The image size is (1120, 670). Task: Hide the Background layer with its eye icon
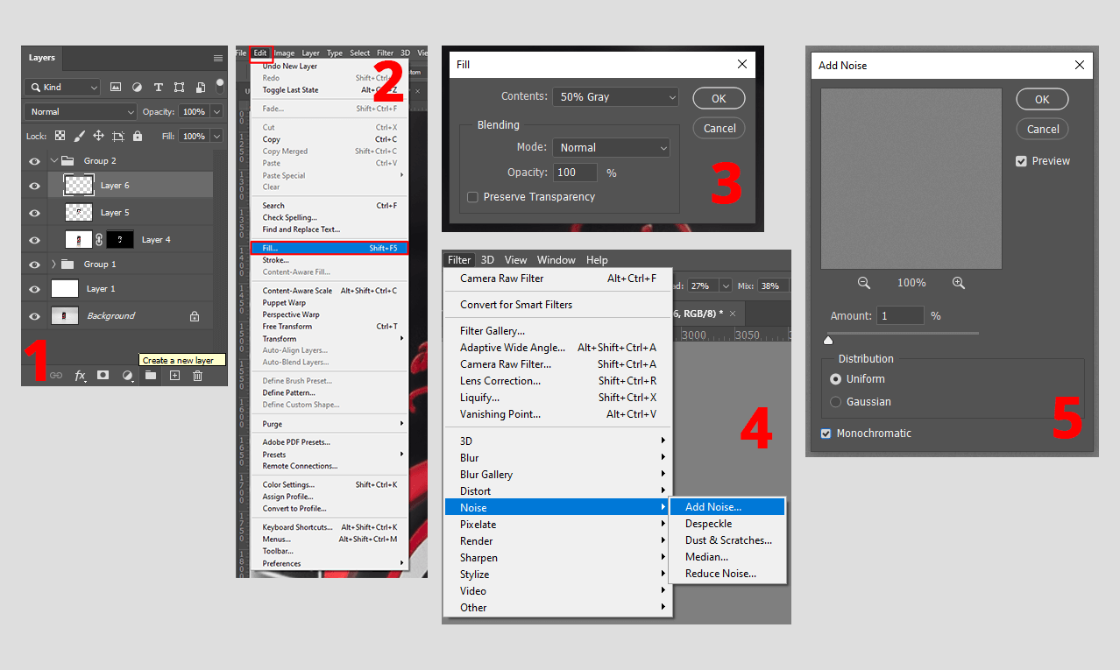pos(34,316)
